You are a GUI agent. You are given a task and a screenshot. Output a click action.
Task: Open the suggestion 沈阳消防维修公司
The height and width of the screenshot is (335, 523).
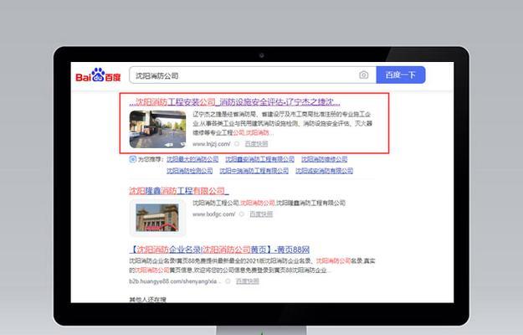click(324, 159)
